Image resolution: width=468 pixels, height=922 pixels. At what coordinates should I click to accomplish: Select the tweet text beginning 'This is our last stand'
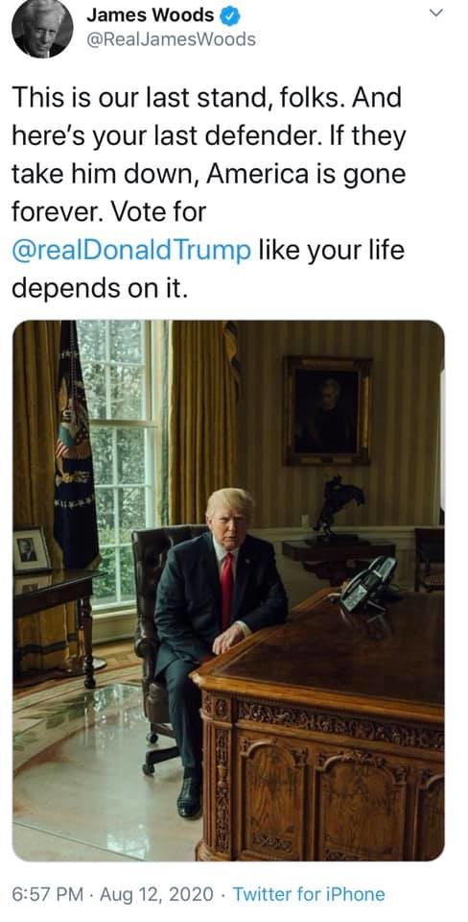[208, 192]
